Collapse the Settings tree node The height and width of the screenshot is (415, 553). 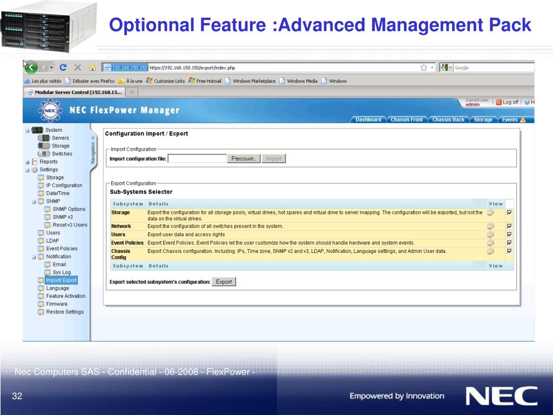pos(28,170)
